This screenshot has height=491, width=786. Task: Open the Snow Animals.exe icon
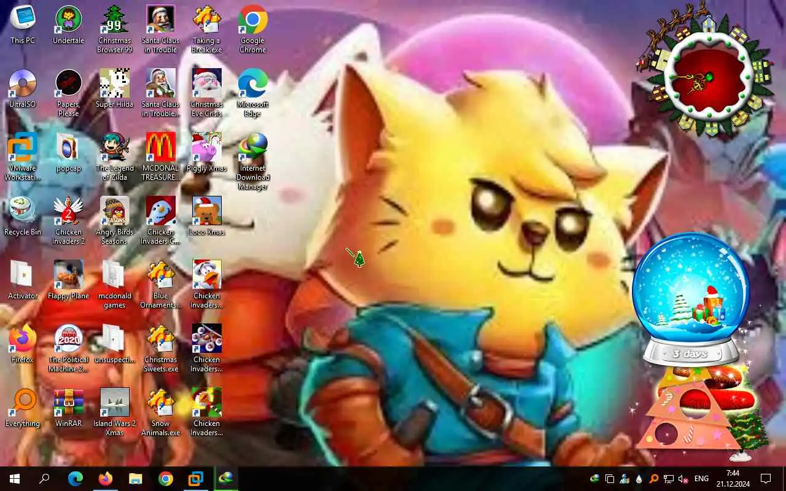[x=161, y=412]
